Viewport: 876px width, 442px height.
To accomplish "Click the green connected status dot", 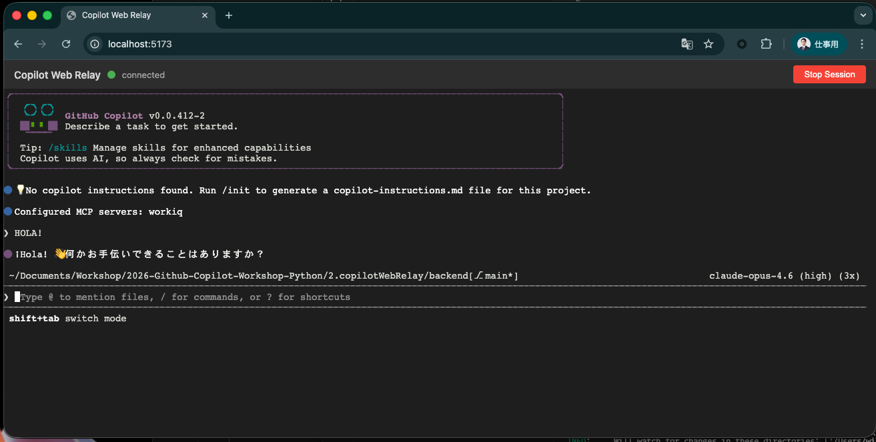I will 111,75.
